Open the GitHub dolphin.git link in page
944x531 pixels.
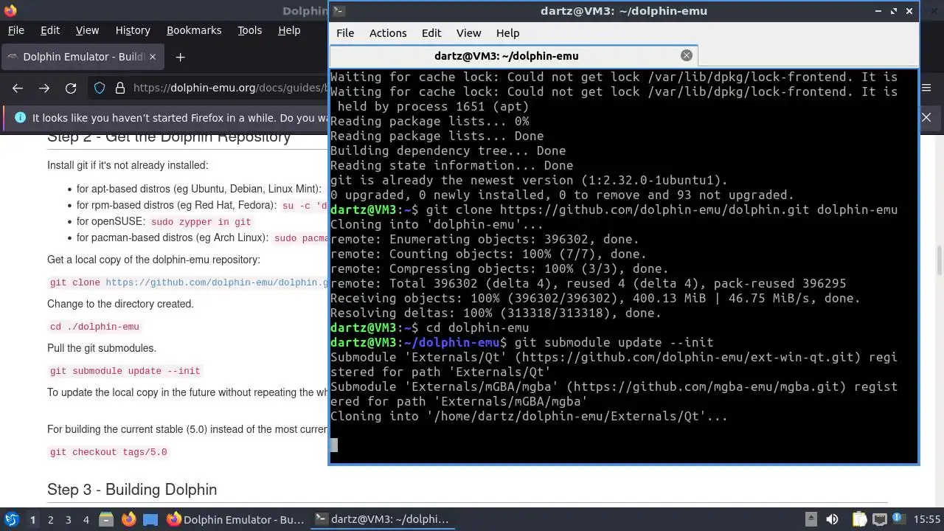[217, 282]
